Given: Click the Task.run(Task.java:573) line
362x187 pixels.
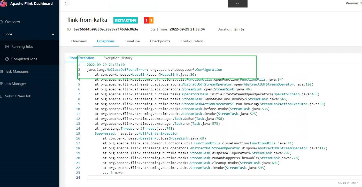Looking at the screenshot, I should [x=157, y=123].
